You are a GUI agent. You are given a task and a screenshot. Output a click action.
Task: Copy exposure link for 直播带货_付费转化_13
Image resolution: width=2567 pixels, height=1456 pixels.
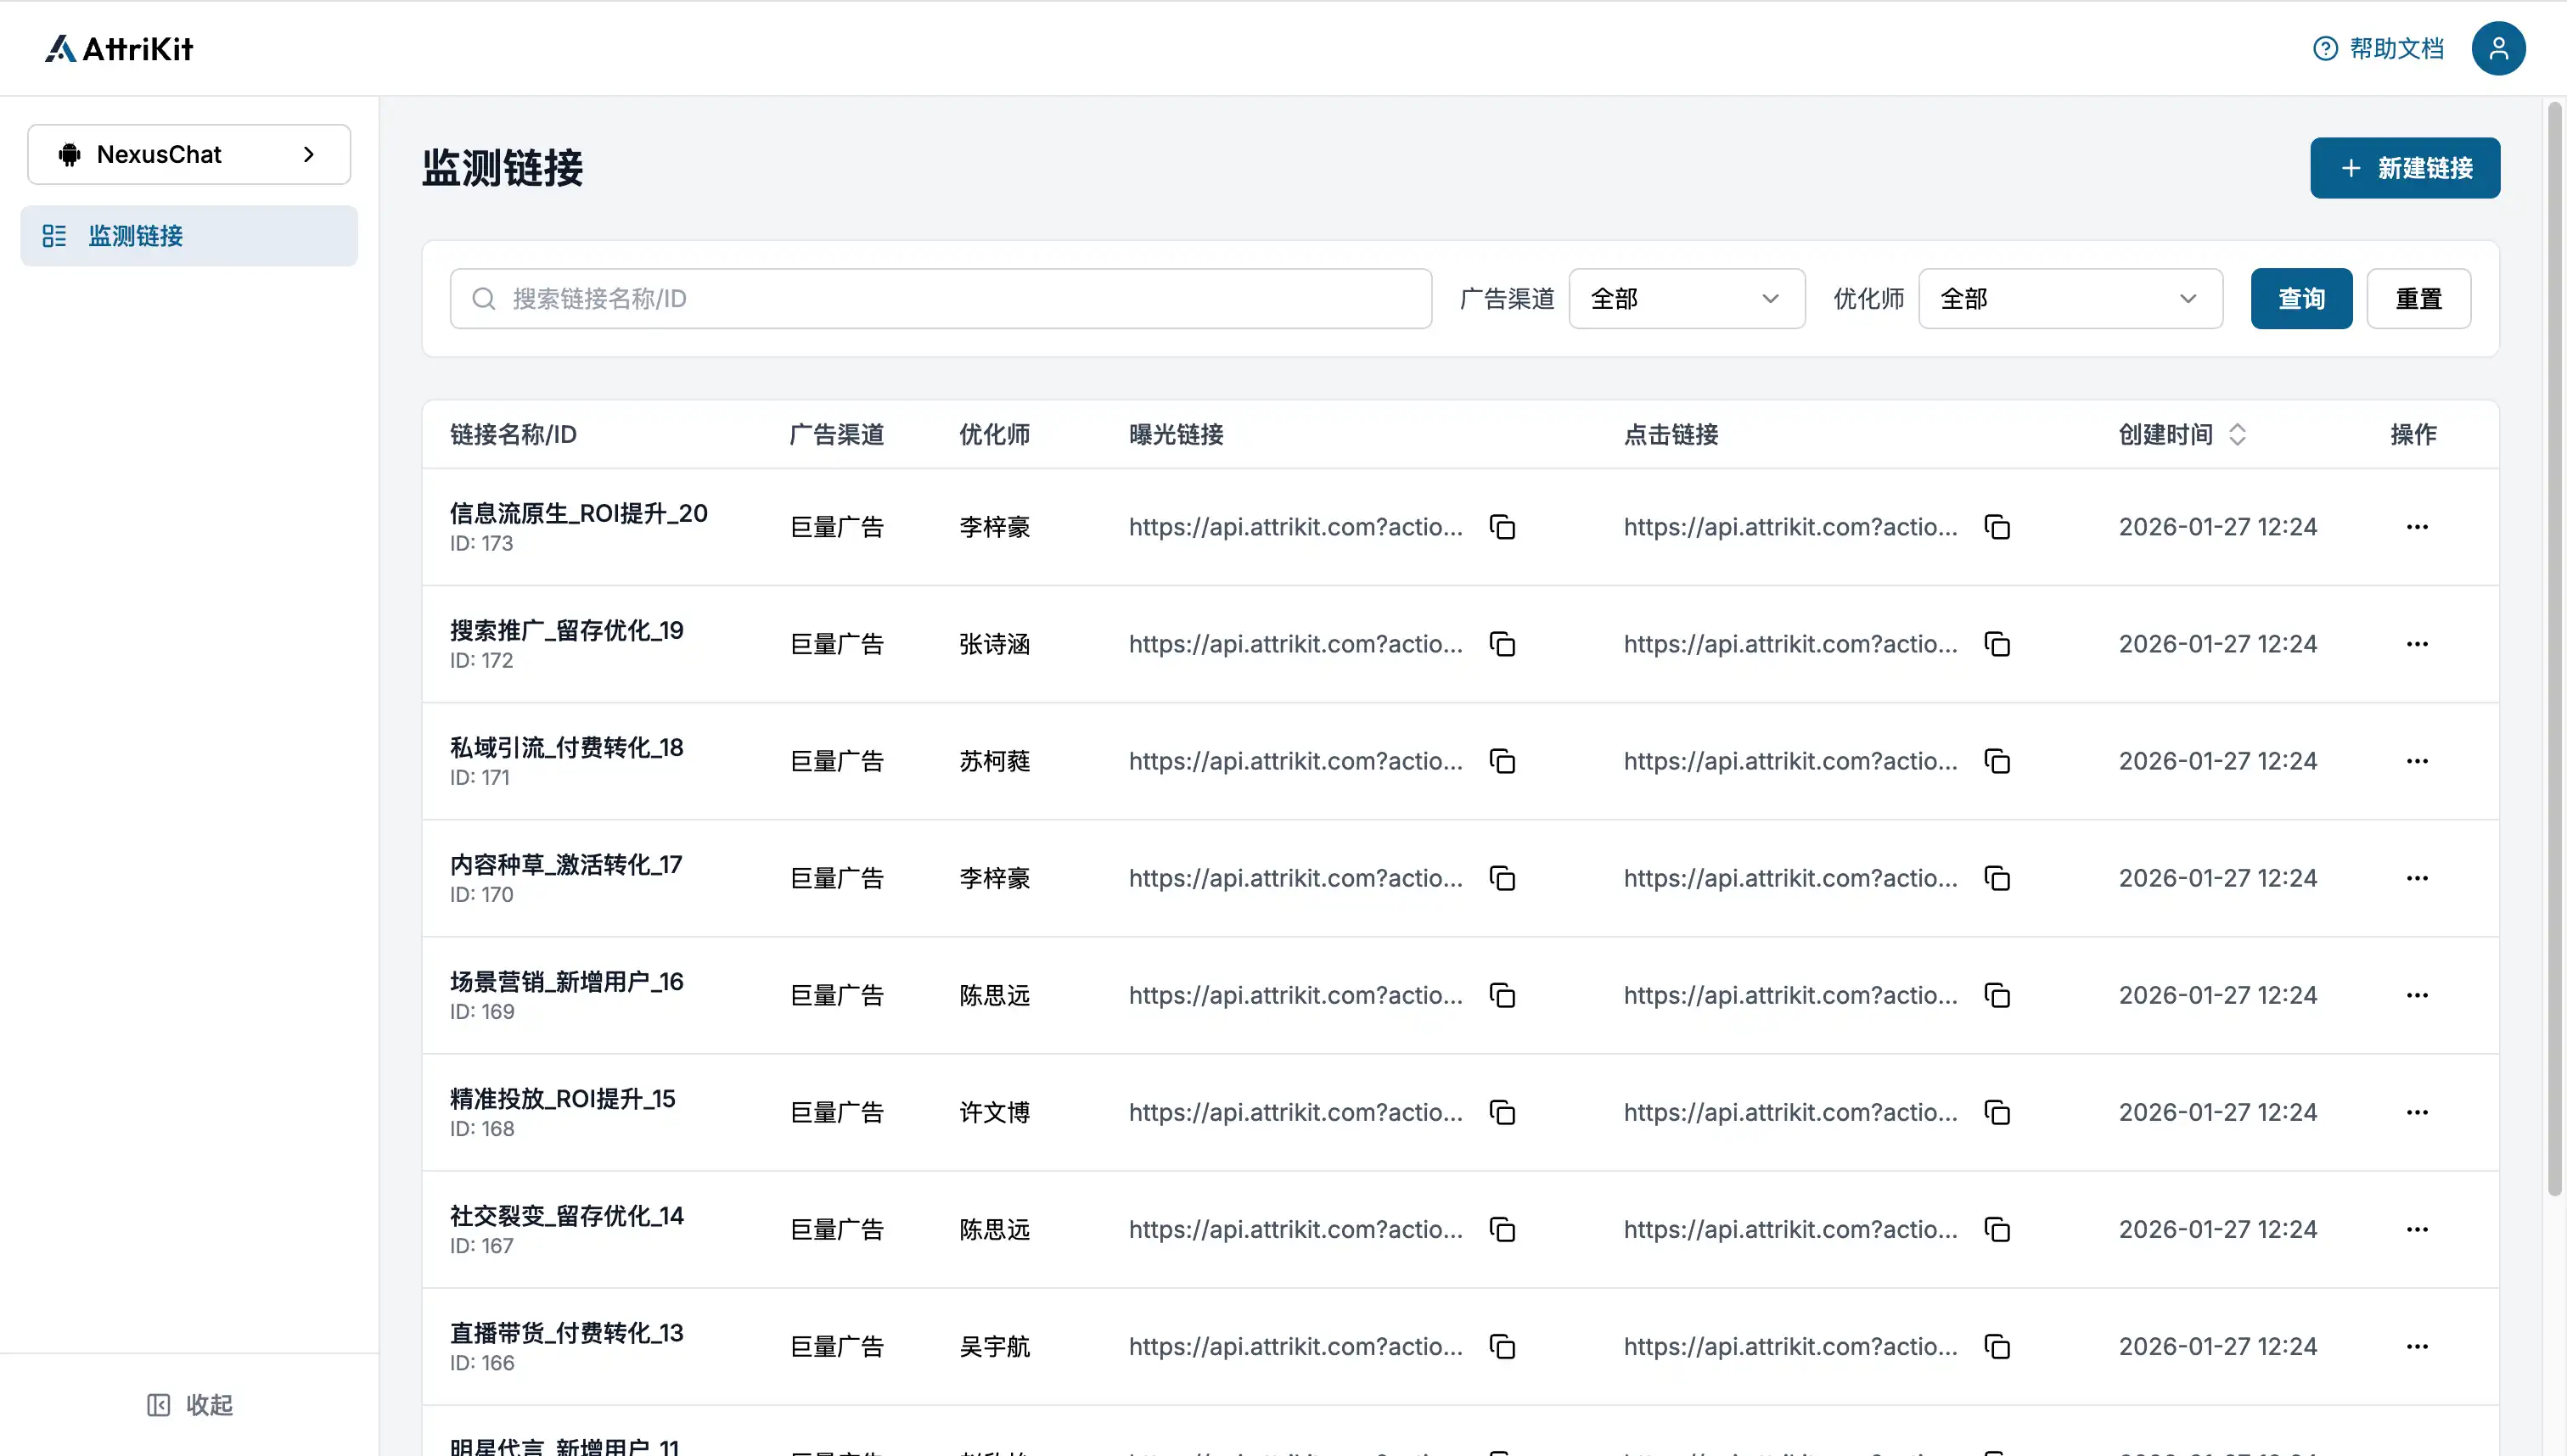1503,1346
